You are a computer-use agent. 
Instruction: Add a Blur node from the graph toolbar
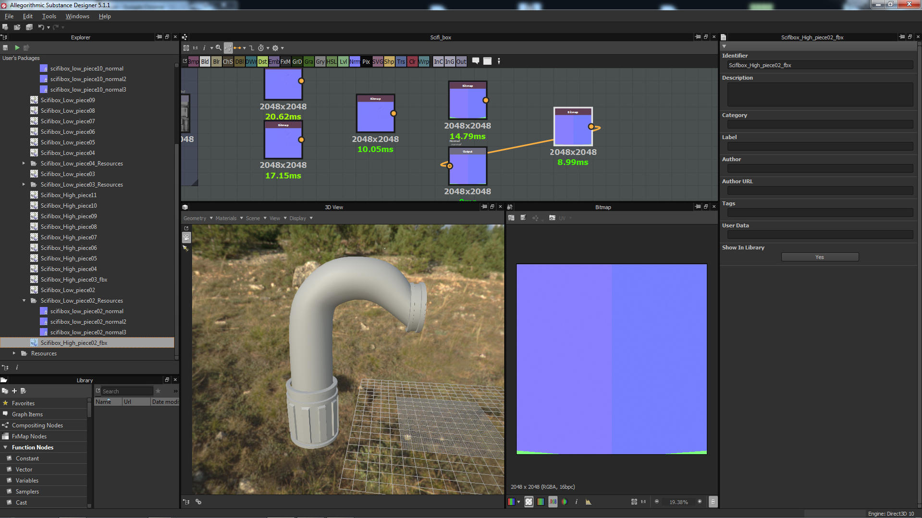click(216, 61)
